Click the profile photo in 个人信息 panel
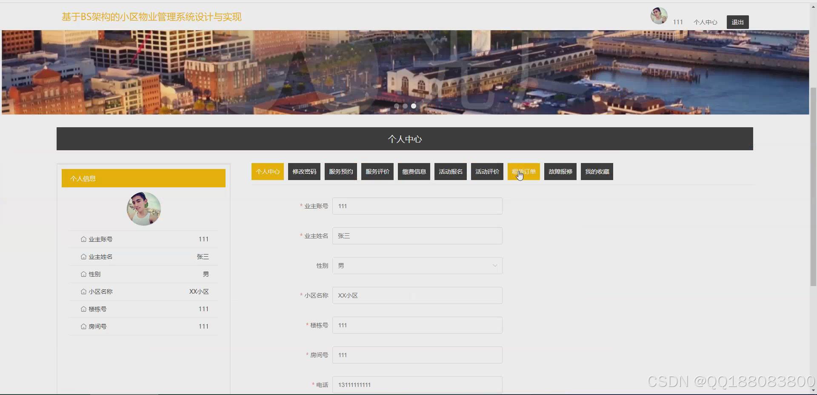The height and width of the screenshot is (395, 817). (x=143, y=209)
